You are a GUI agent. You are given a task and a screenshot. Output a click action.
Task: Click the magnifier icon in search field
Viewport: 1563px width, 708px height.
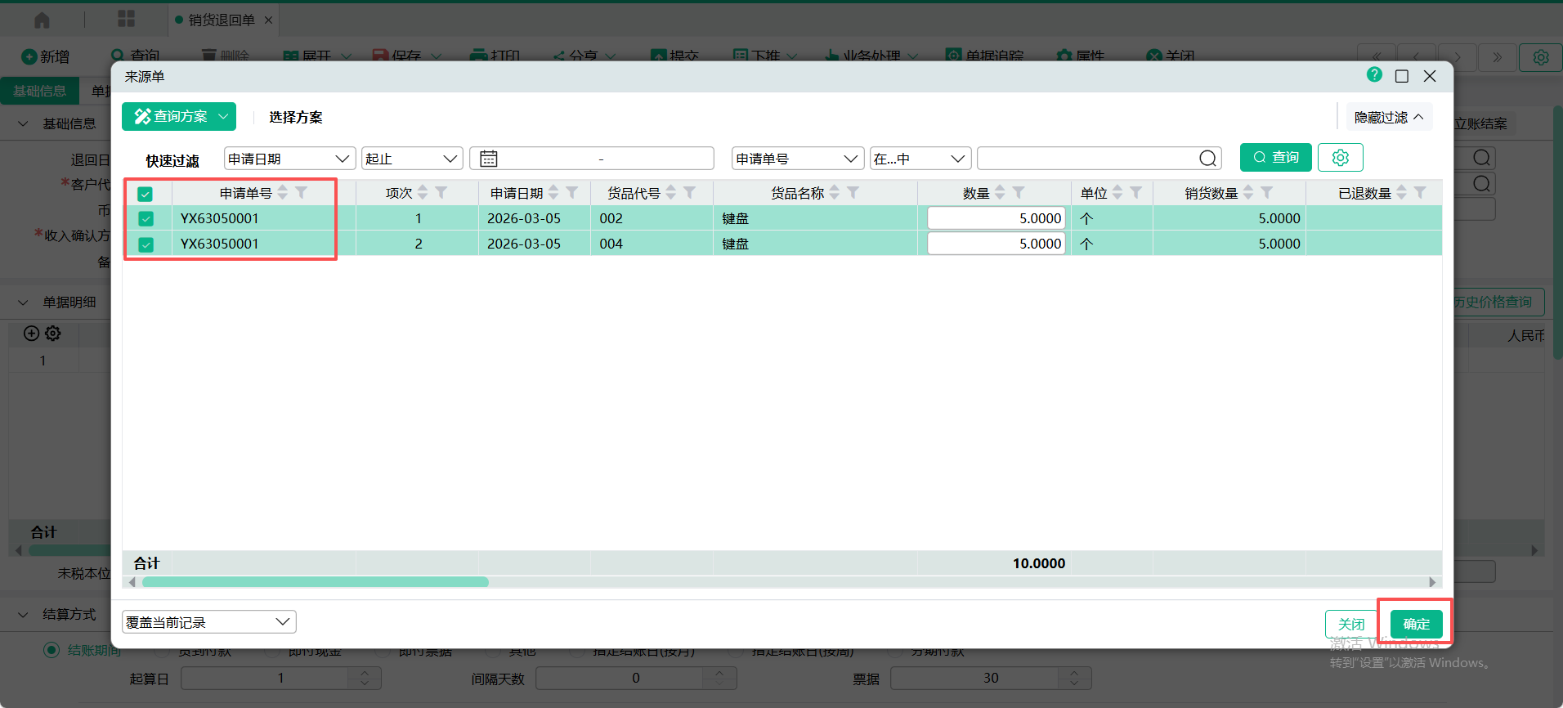[1207, 159]
